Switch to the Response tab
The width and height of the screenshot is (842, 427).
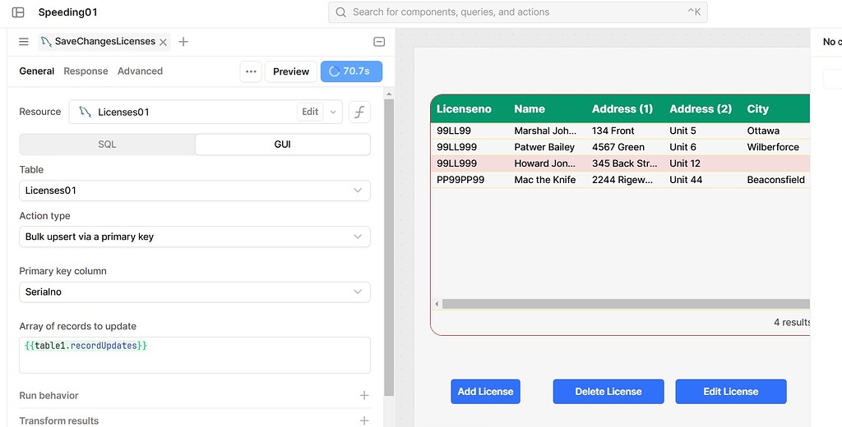[x=86, y=71]
